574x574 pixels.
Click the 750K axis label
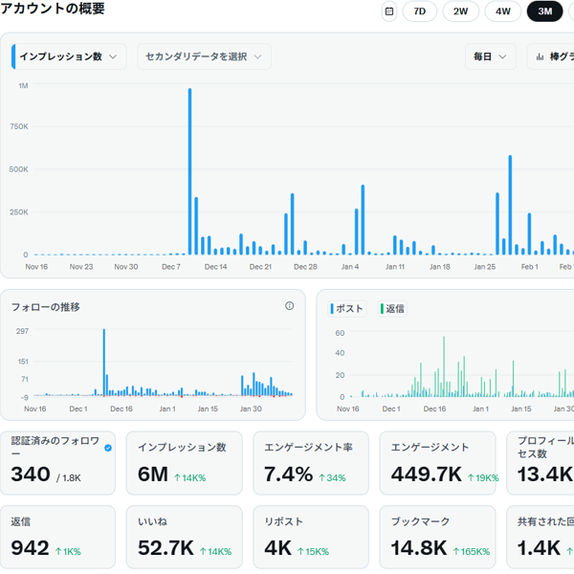point(19,126)
